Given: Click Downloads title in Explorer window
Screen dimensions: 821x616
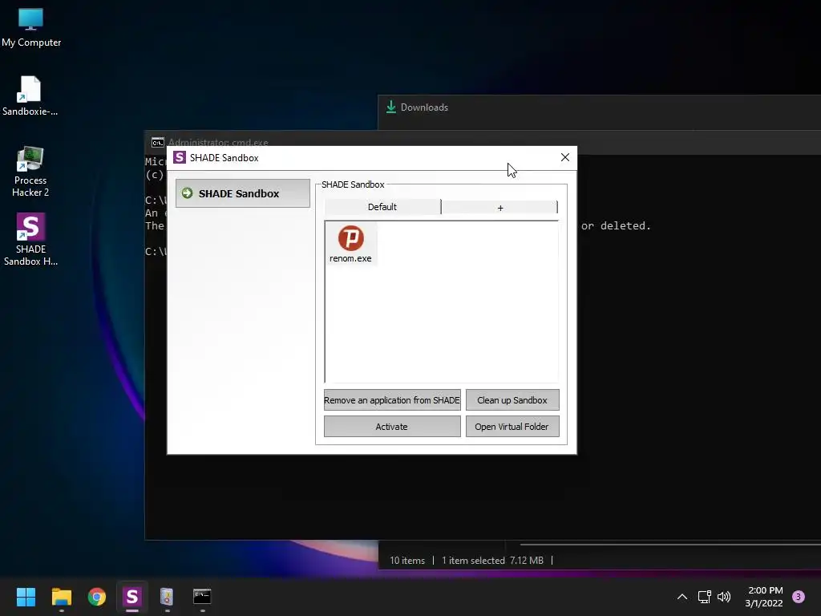Looking at the screenshot, I should [x=425, y=107].
